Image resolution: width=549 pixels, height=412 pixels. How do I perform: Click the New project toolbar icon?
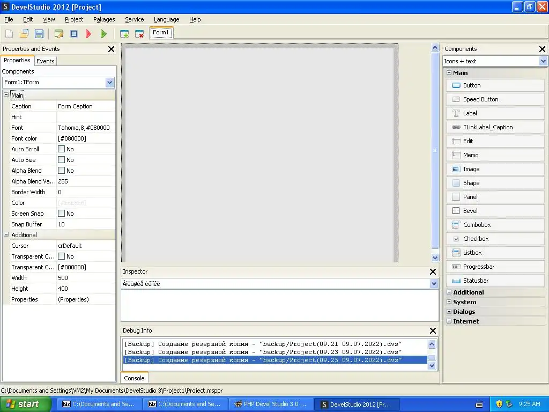pos(9,34)
